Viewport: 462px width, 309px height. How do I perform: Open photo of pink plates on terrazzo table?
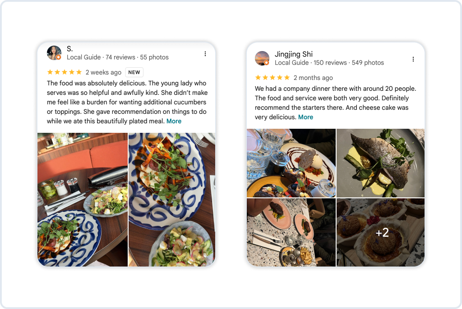tap(291, 232)
